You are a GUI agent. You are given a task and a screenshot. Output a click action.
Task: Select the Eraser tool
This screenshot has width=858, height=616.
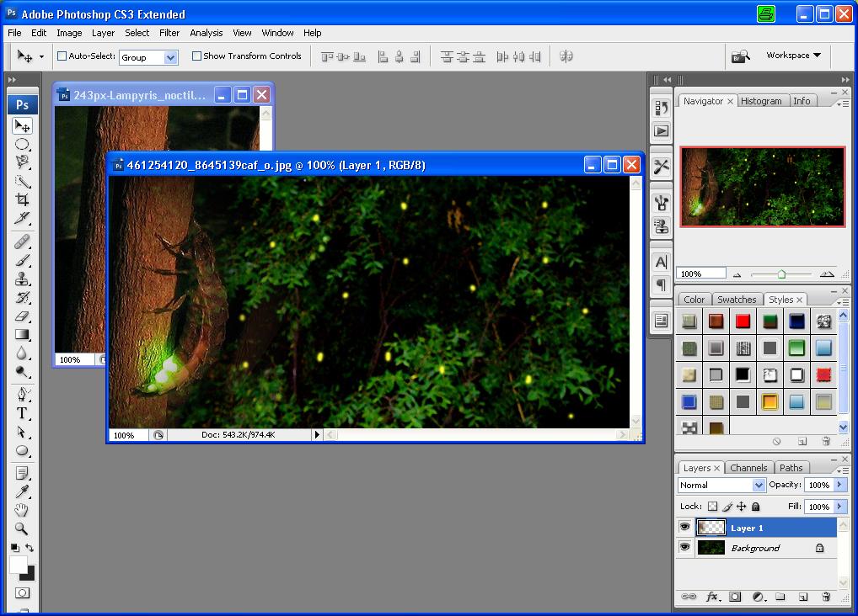pos(23,316)
